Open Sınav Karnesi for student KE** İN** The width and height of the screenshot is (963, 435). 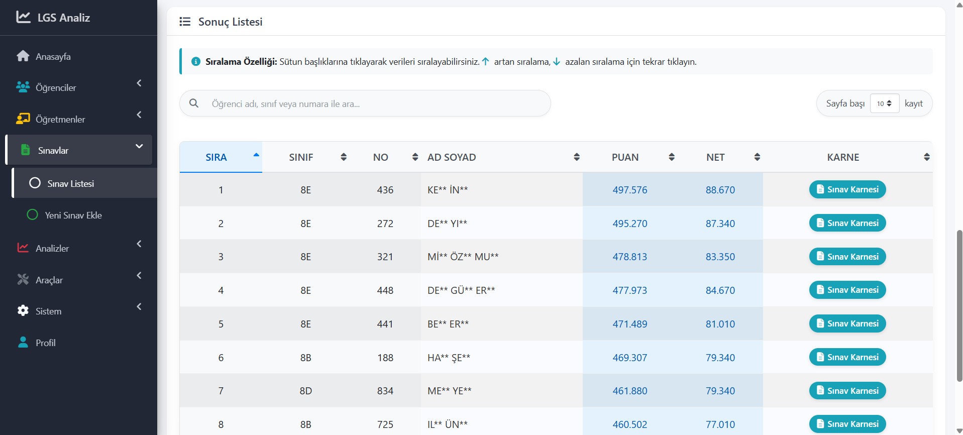[x=847, y=189]
